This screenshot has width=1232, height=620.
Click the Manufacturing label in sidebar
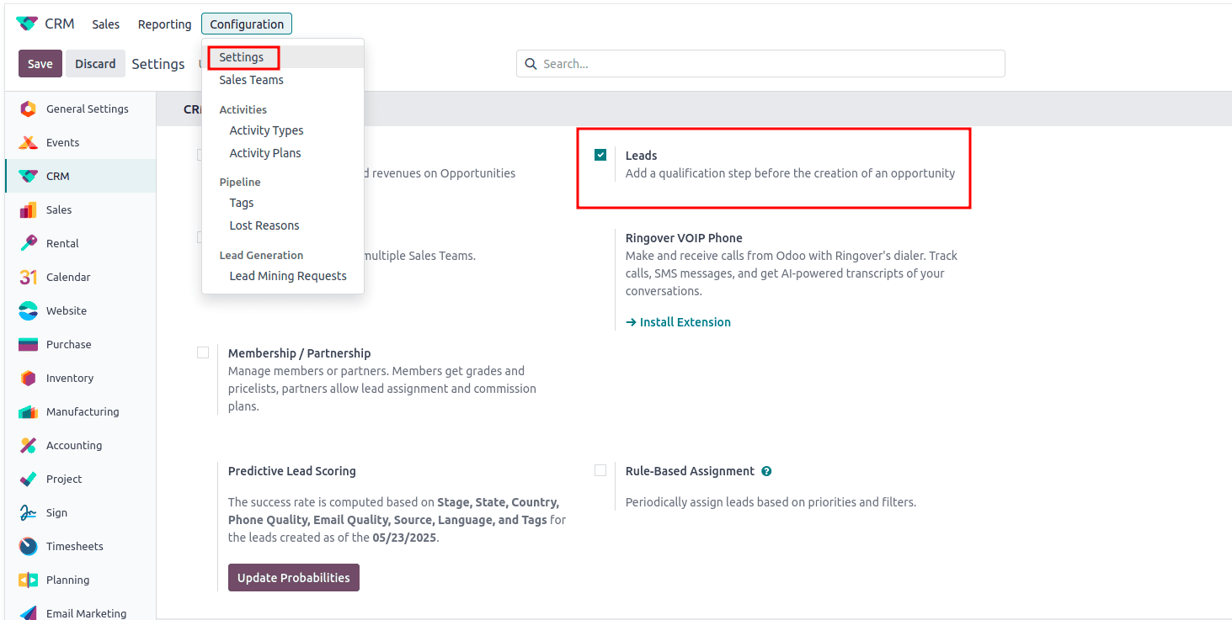click(x=83, y=411)
